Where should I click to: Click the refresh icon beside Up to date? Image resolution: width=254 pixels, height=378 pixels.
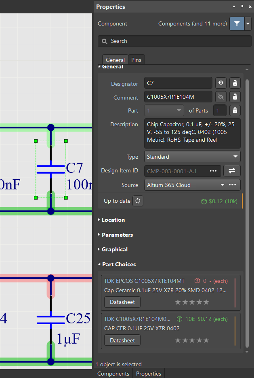tap(138, 201)
